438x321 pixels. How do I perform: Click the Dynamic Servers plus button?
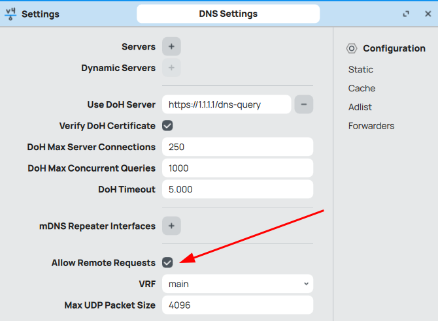171,68
